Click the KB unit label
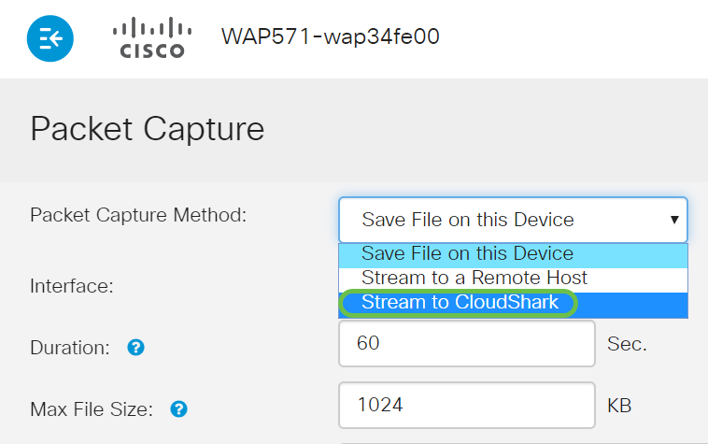708x444 pixels. pos(620,406)
